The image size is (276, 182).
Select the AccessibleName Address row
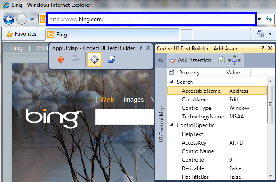pos(217,91)
